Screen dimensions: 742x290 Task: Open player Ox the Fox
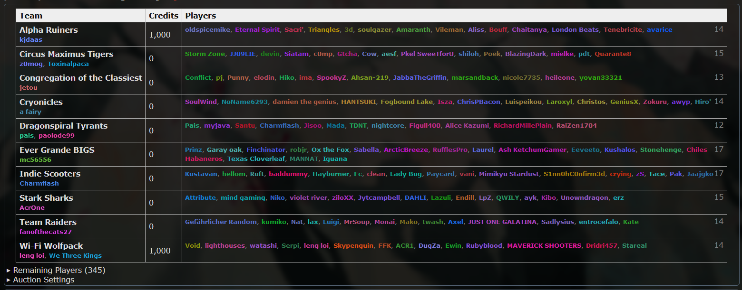tap(330, 150)
